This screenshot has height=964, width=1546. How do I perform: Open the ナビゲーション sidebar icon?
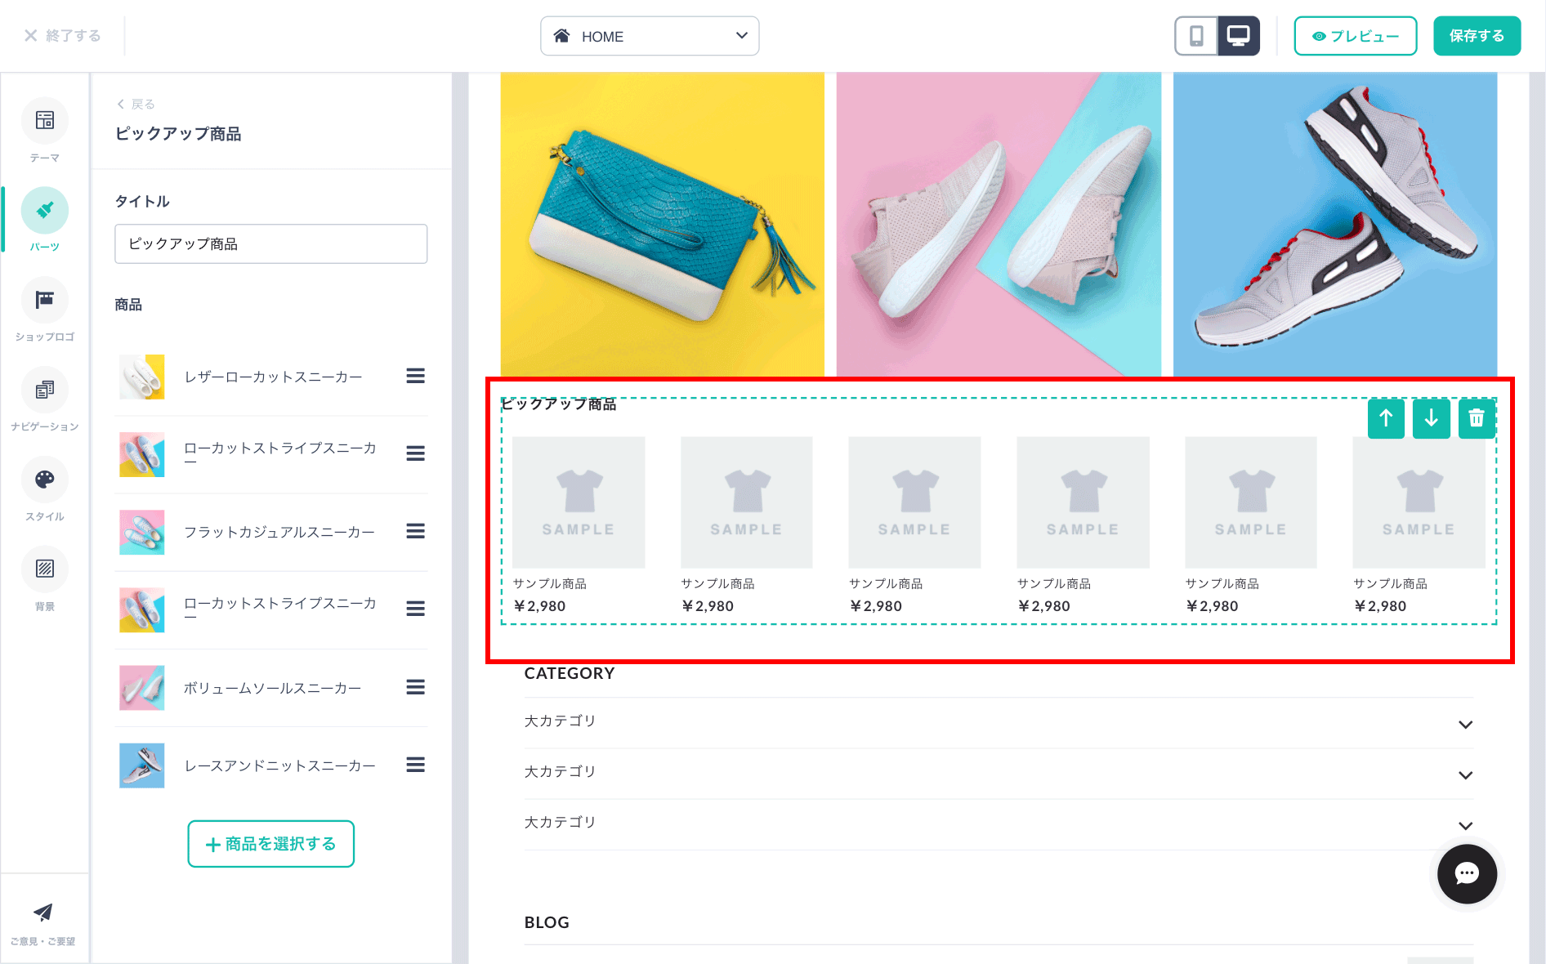[45, 391]
